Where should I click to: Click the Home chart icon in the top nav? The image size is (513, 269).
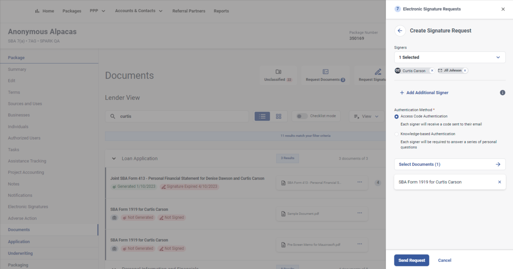tap(37, 11)
